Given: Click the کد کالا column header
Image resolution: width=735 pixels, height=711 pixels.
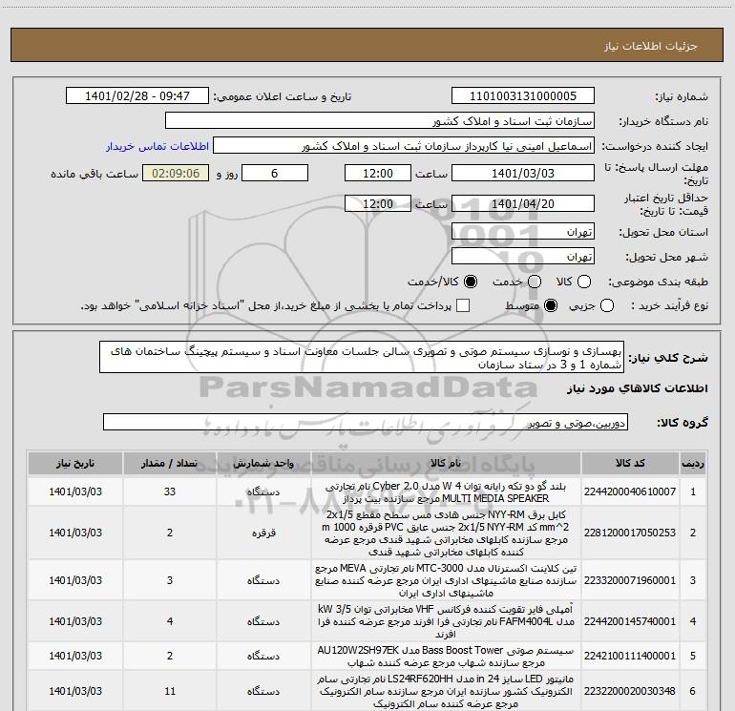Looking at the screenshot, I should pyautogui.click(x=630, y=464).
